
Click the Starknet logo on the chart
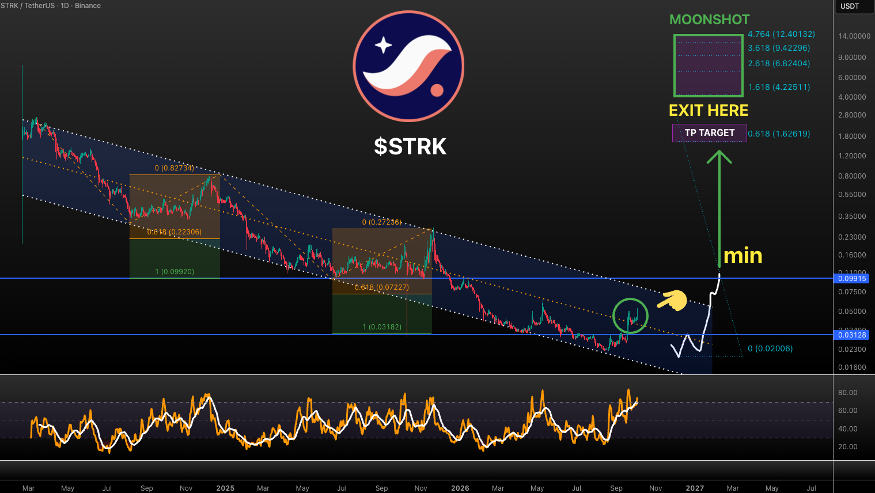pyautogui.click(x=408, y=66)
